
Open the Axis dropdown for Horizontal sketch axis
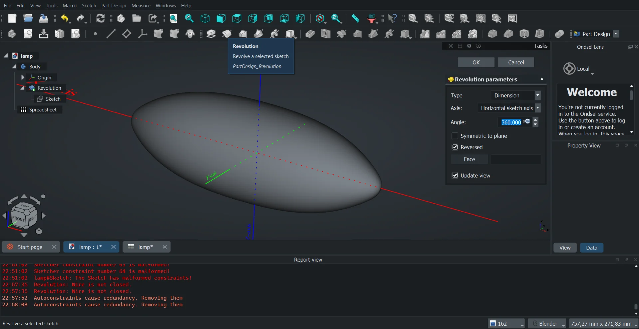pos(509,108)
